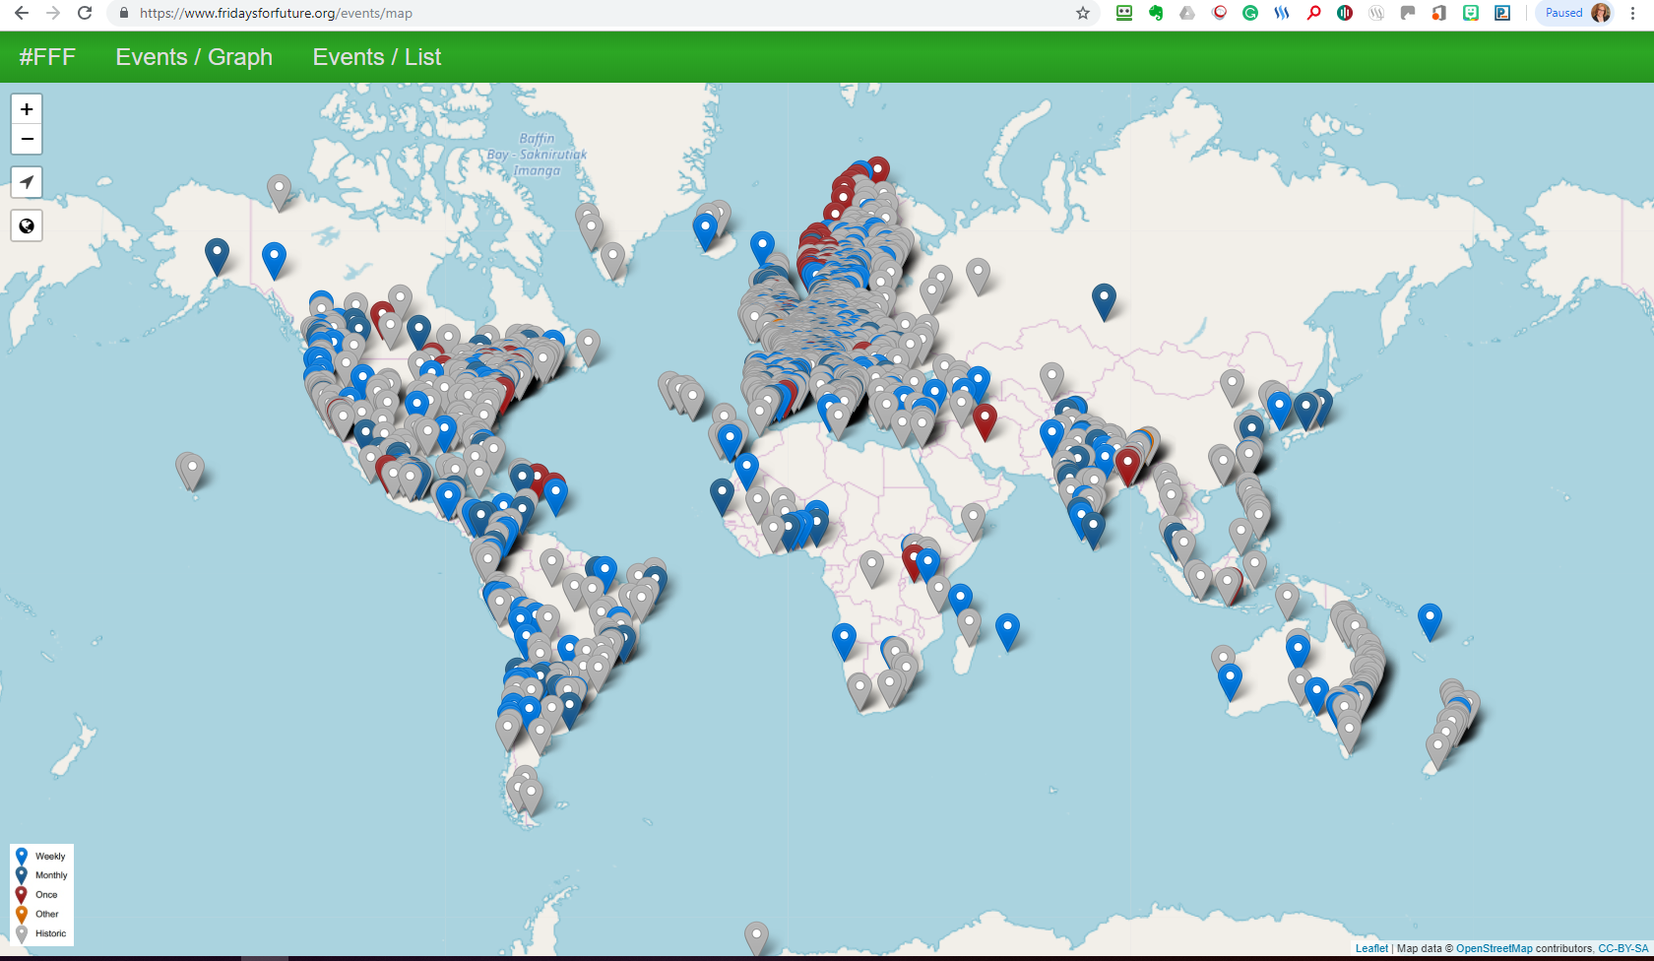1654x961 pixels.
Task: Open the #FFF home link
Action: click(47, 57)
